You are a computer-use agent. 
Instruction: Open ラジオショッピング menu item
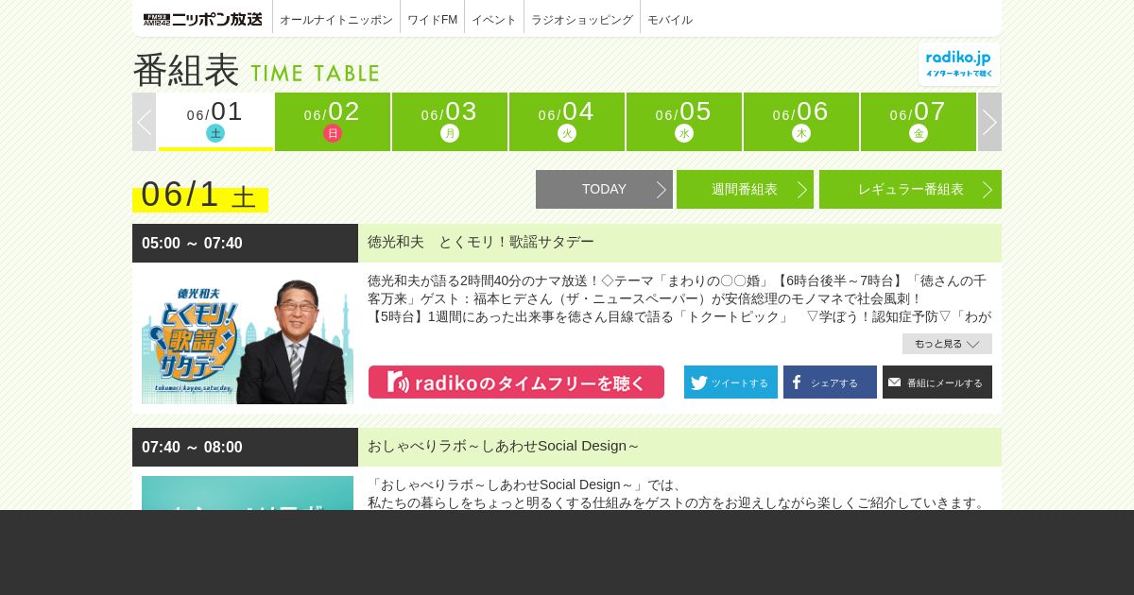[x=582, y=19]
